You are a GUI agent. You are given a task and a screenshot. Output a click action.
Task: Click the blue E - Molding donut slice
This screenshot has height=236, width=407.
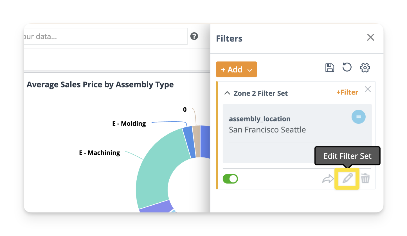[189, 142]
